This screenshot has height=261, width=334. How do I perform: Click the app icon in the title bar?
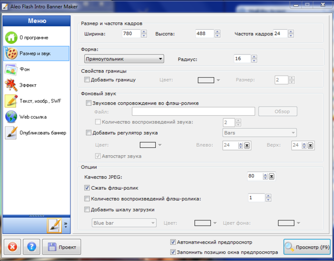click(x=5, y=7)
